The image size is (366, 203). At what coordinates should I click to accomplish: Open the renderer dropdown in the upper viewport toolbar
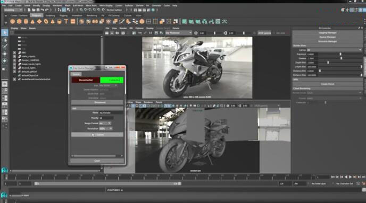click(179, 33)
